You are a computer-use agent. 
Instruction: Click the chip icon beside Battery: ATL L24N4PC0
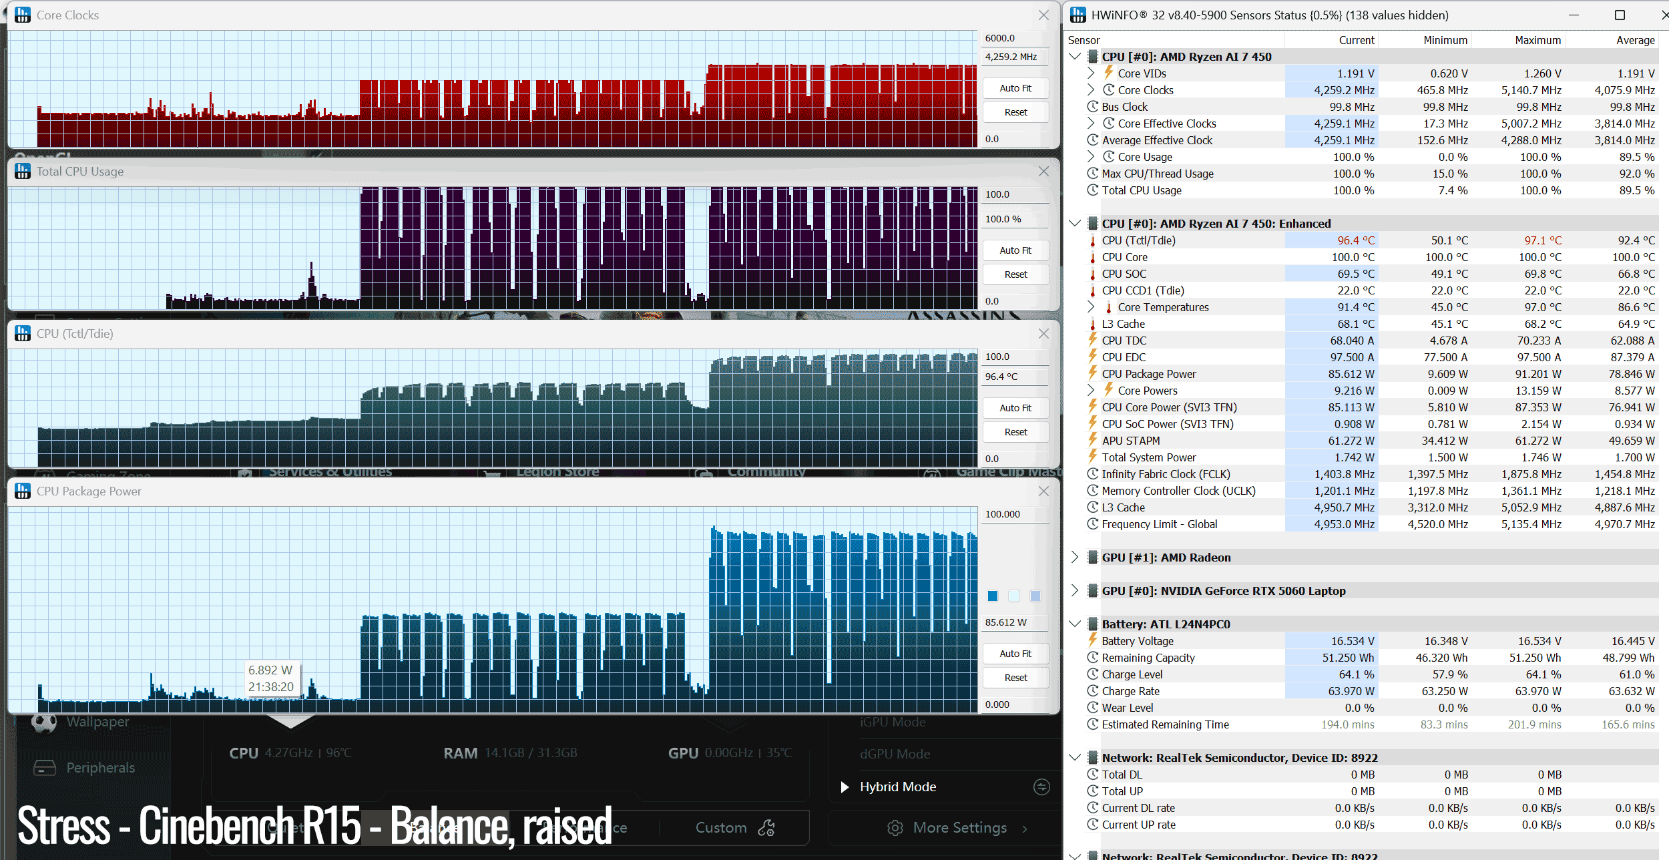tap(1093, 624)
